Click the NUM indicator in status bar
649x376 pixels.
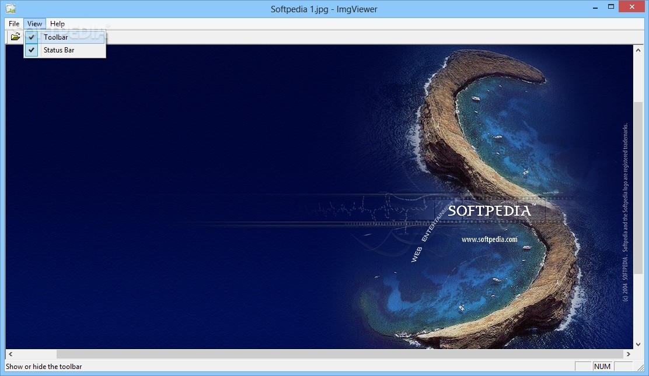point(602,367)
